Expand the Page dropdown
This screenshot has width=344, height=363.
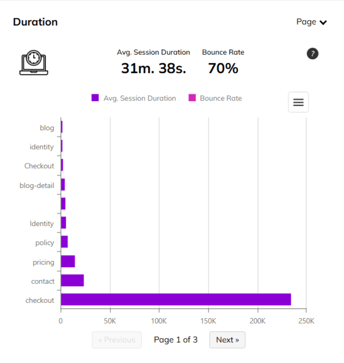click(x=311, y=22)
